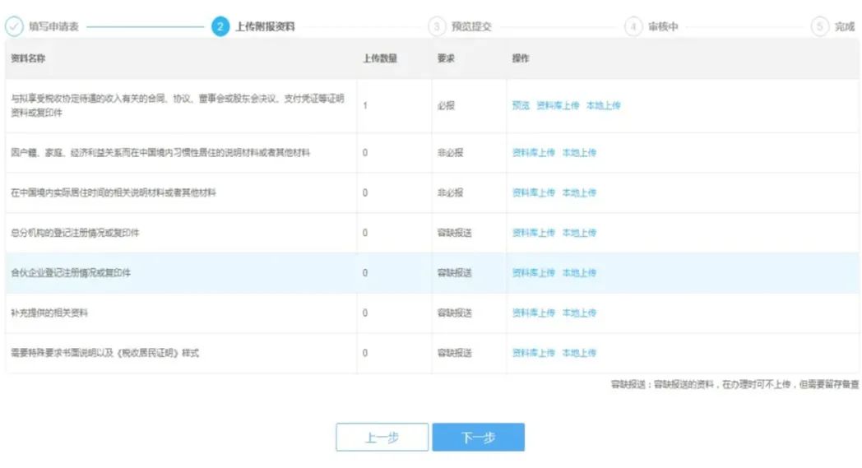Click the step 5 circle for 完成

(819, 26)
